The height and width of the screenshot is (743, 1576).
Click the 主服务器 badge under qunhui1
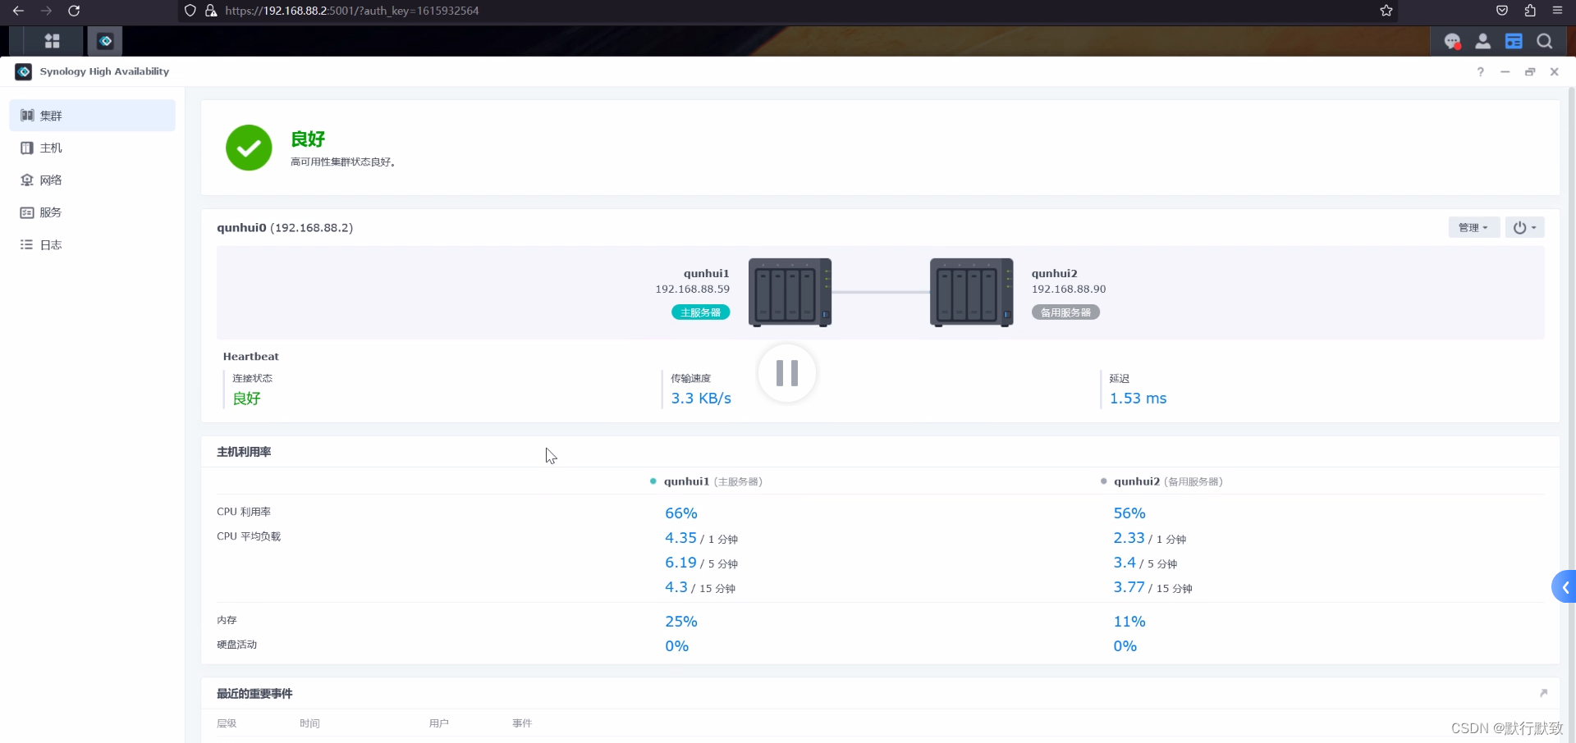click(700, 312)
